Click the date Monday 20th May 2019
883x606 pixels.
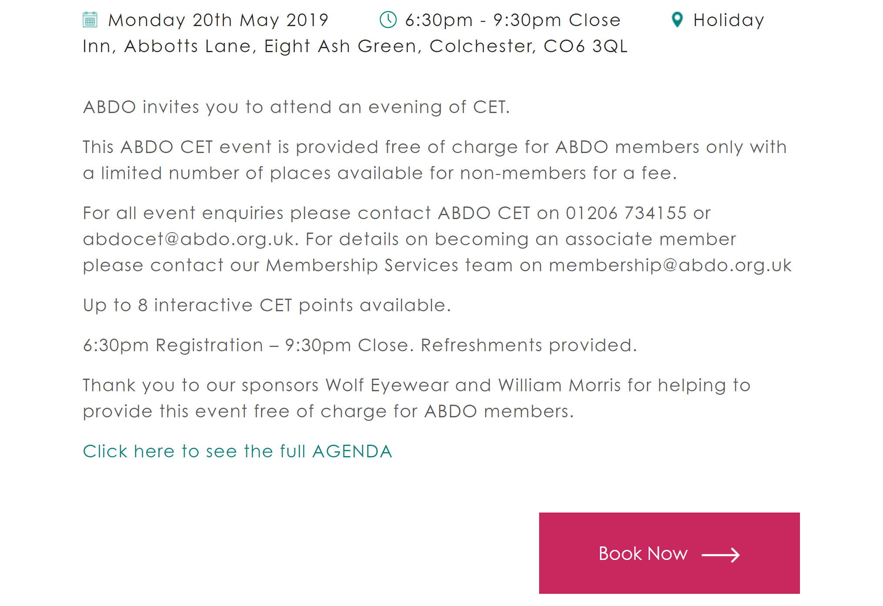tap(218, 20)
